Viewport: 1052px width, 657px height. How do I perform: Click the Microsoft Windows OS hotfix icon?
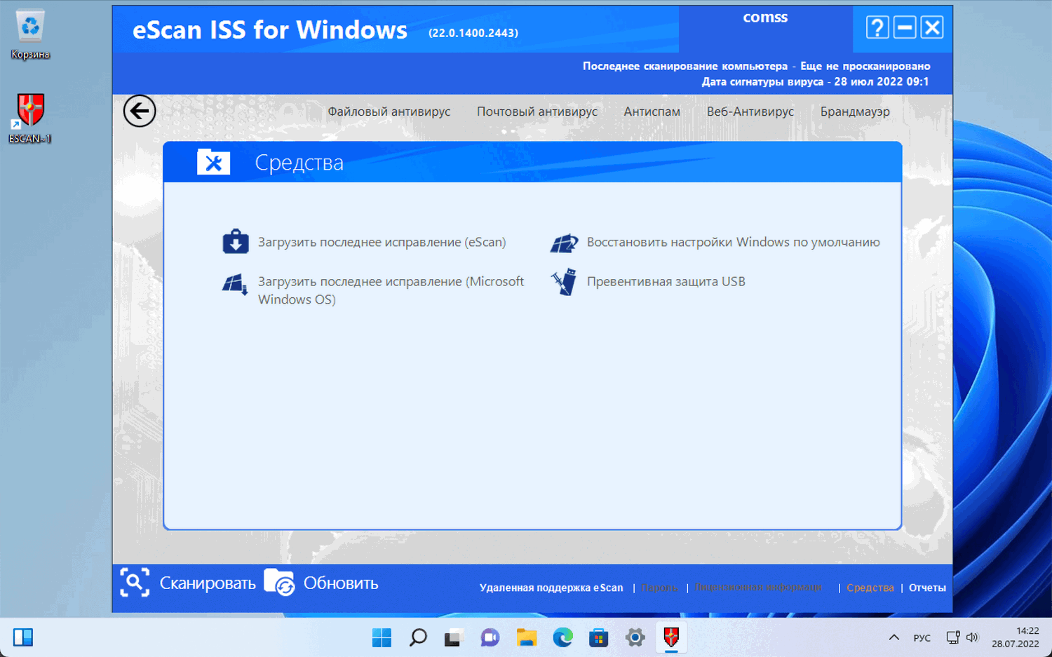(x=235, y=284)
